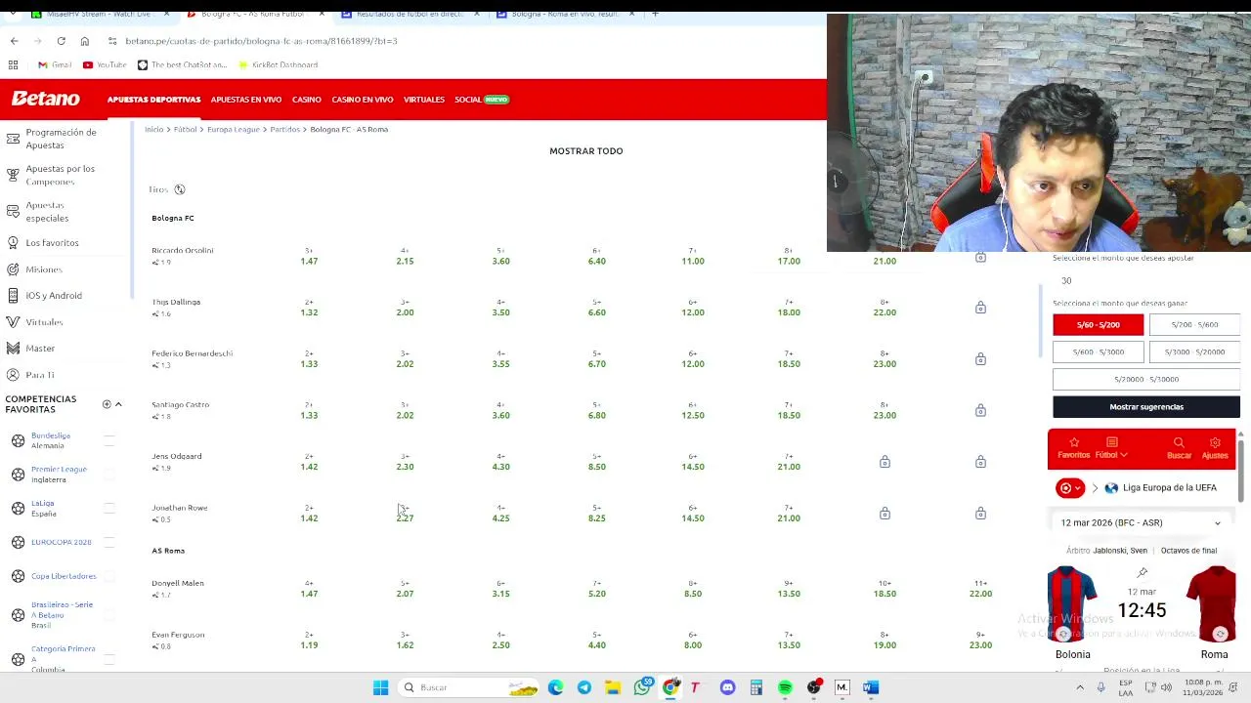Screen dimensions: 1251x703
Task: Open Casino en Vivo menu item
Action: click(x=363, y=100)
